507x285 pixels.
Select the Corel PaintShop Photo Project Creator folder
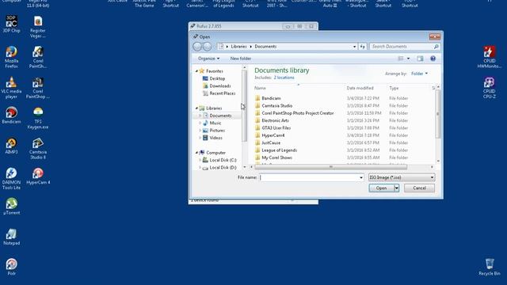pyautogui.click(x=298, y=113)
